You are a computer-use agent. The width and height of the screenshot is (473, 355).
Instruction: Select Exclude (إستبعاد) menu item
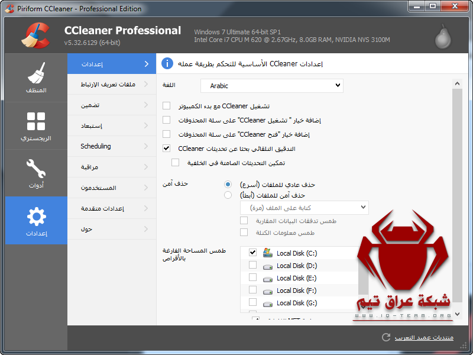click(112, 125)
